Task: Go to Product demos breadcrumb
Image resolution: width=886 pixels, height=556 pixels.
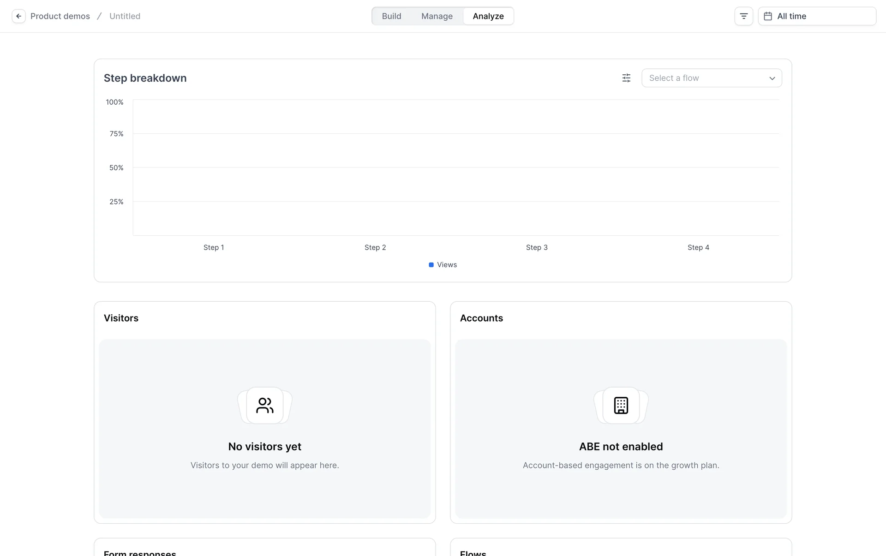Action: tap(60, 16)
